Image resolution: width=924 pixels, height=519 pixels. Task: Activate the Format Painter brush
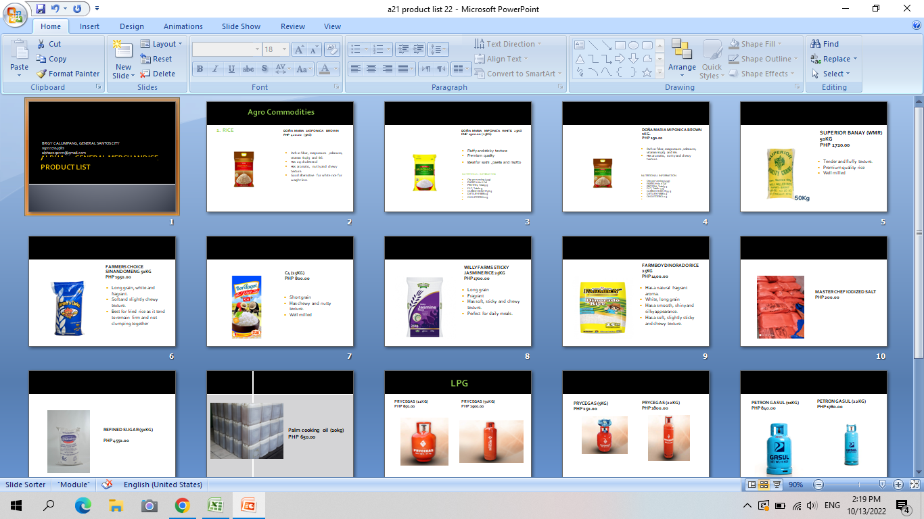pos(68,74)
